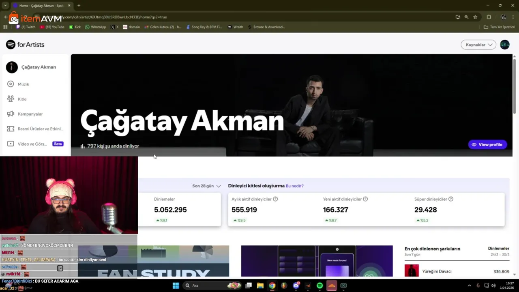This screenshot has width=519, height=292.
Task: Click help icon beside Yeni aktif dinleyiciler
Action: (365, 199)
